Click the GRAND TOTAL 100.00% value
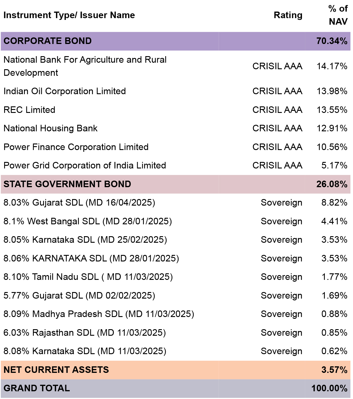353x399 pixels. tap(329, 388)
